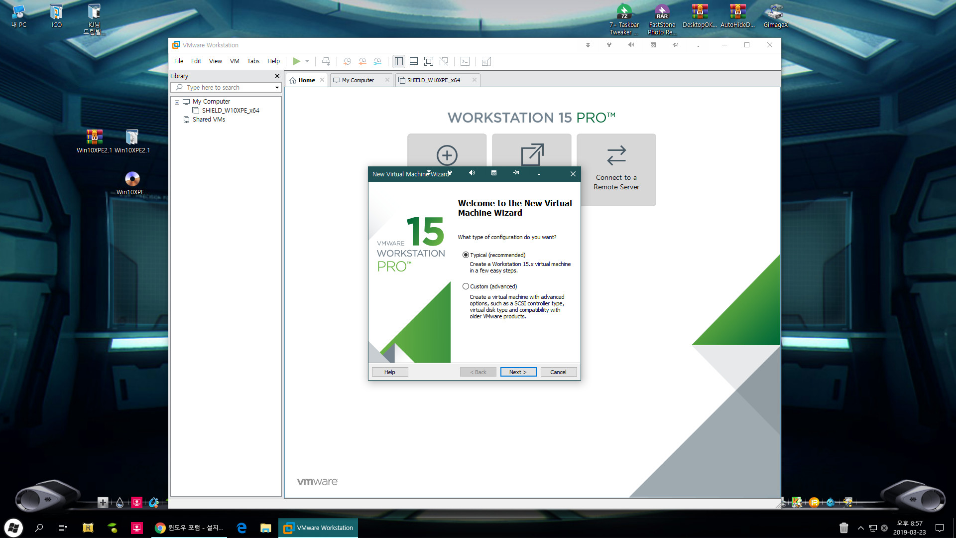This screenshot has height=538, width=956.
Task: Open the Edit menu
Action: coord(196,61)
